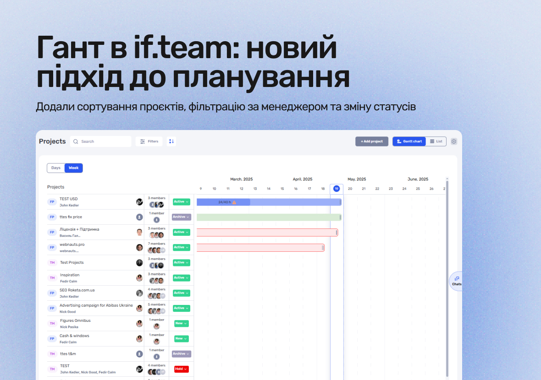The height and width of the screenshot is (380, 541).
Task: Click the FP badge of Cash & windows
Action: 52,339
